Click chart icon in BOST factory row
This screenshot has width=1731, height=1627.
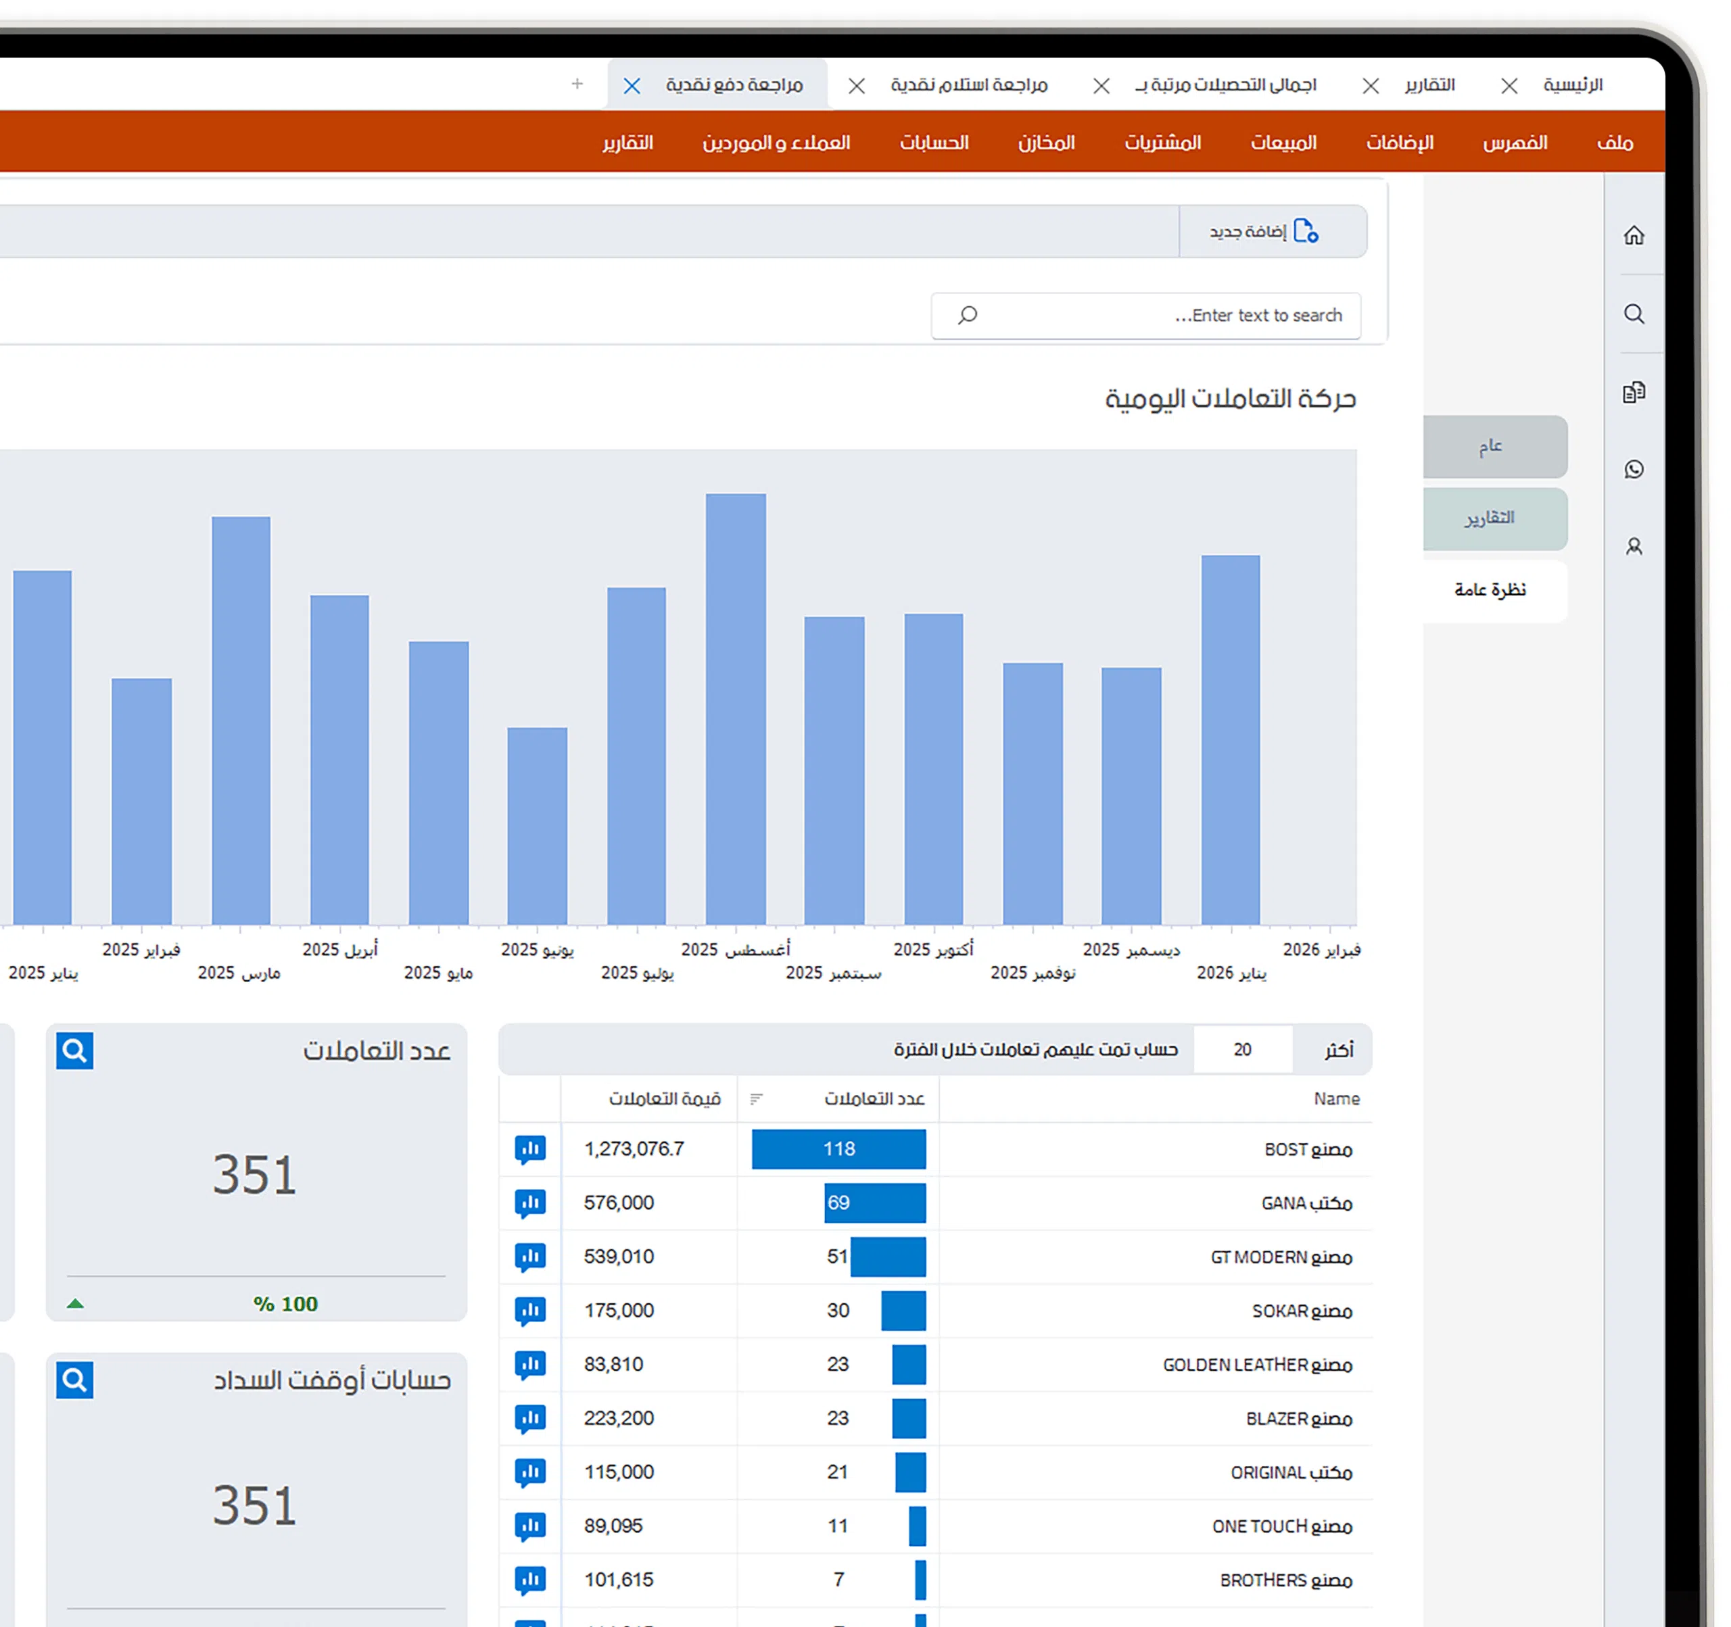(529, 1149)
